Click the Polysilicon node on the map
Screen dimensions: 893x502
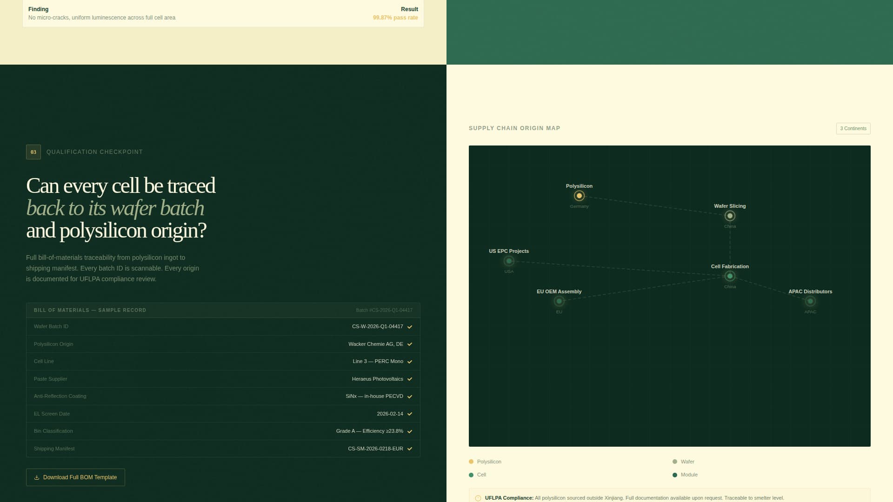(x=579, y=196)
